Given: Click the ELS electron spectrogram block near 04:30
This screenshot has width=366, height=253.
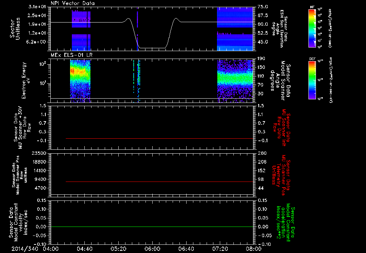Looking at the screenshot, I should click(x=80, y=81).
